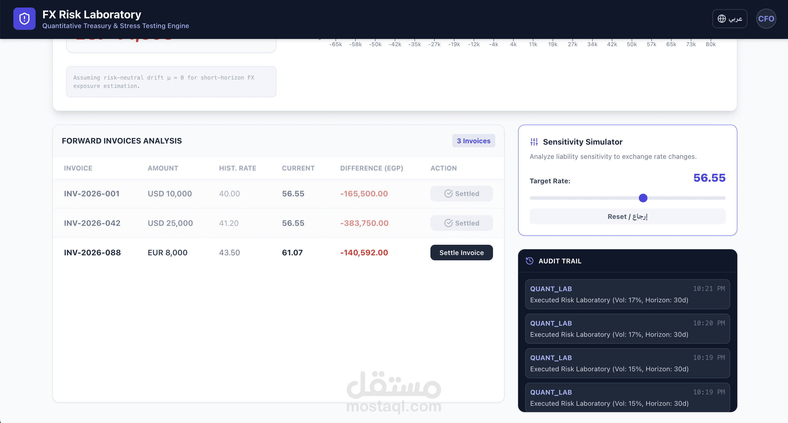This screenshot has height=423, width=788.
Task: Click the FX Risk Laboratory title
Action: coord(91,14)
